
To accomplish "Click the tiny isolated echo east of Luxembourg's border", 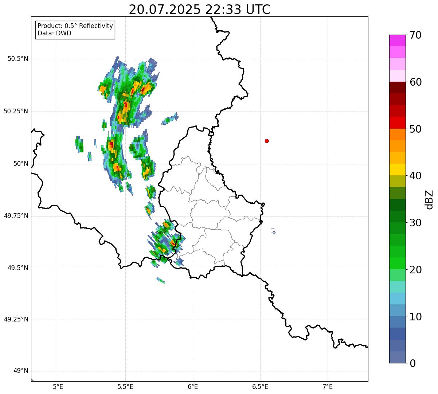I will pyautogui.click(x=274, y=231).
